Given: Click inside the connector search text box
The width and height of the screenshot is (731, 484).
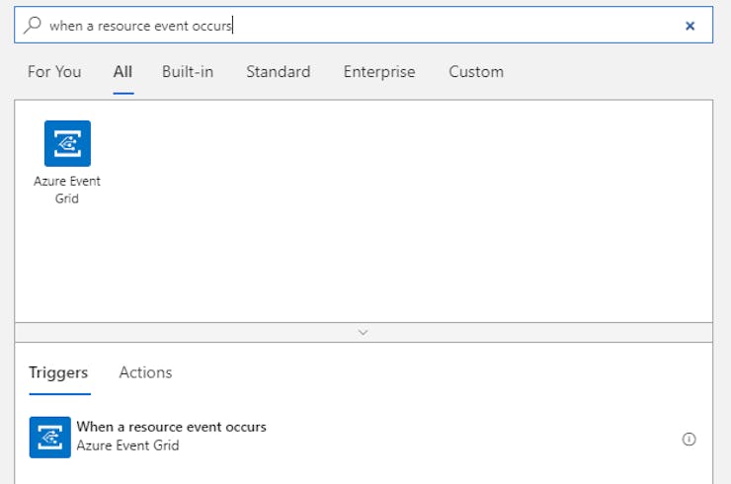Looking at the screenshot, I should click(364, 25).
